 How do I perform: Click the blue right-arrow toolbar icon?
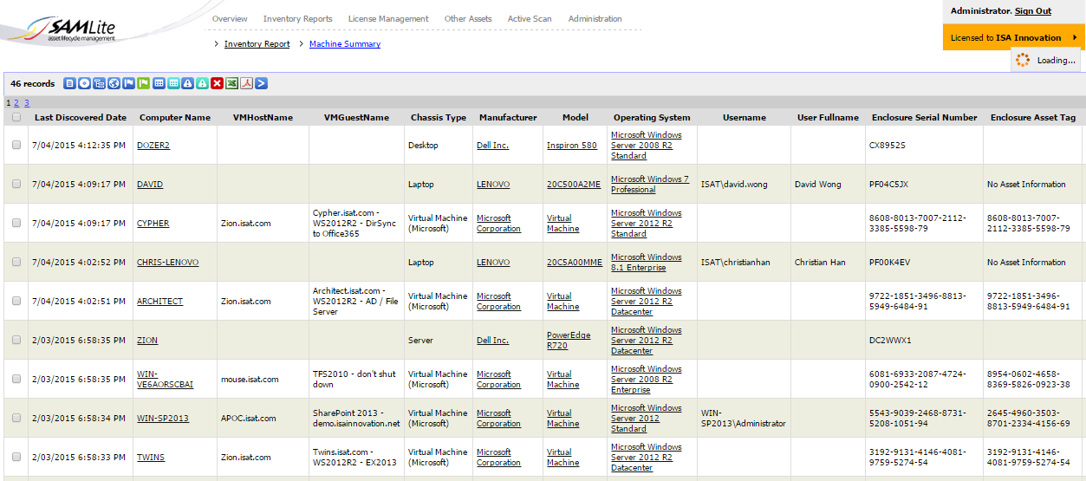[x=261, y=83]
